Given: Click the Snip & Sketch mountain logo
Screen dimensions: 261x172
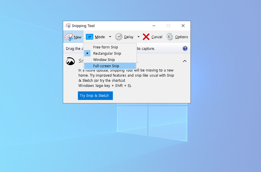Looking at the screenshot, I should coord(71,61).
